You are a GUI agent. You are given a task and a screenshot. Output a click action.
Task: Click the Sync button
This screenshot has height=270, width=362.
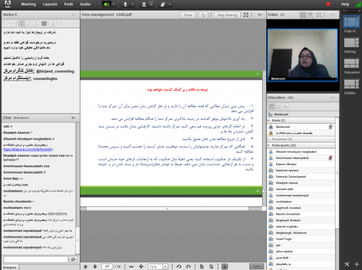[256, 266]
